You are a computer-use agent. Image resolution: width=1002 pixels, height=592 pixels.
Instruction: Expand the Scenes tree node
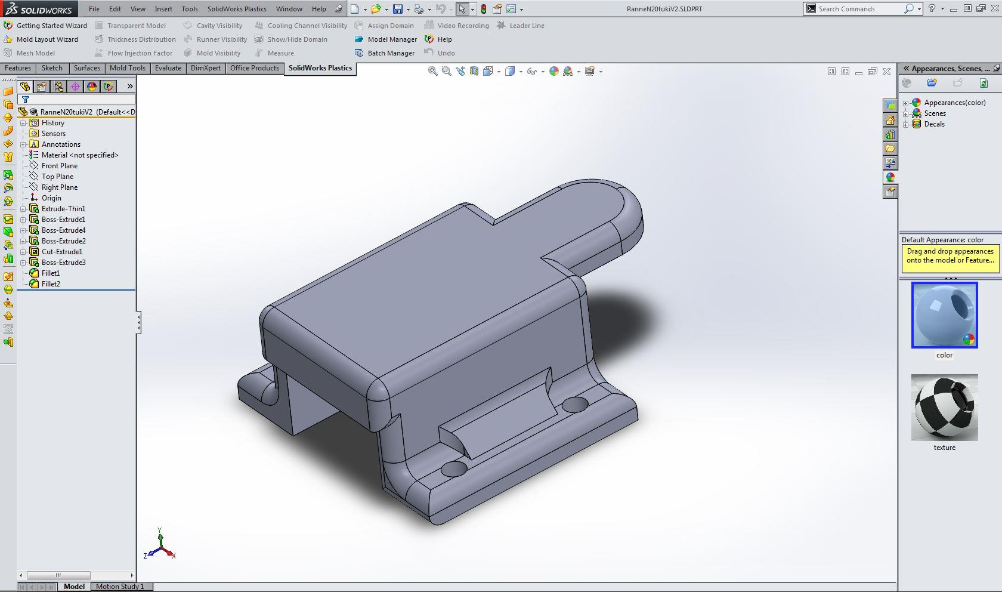pyautogui.click(x=905, y=114)
